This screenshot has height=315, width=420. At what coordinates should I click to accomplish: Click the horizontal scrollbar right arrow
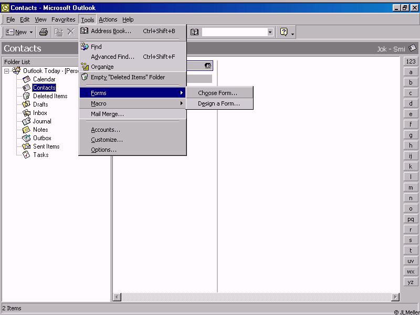coord(395,297)
